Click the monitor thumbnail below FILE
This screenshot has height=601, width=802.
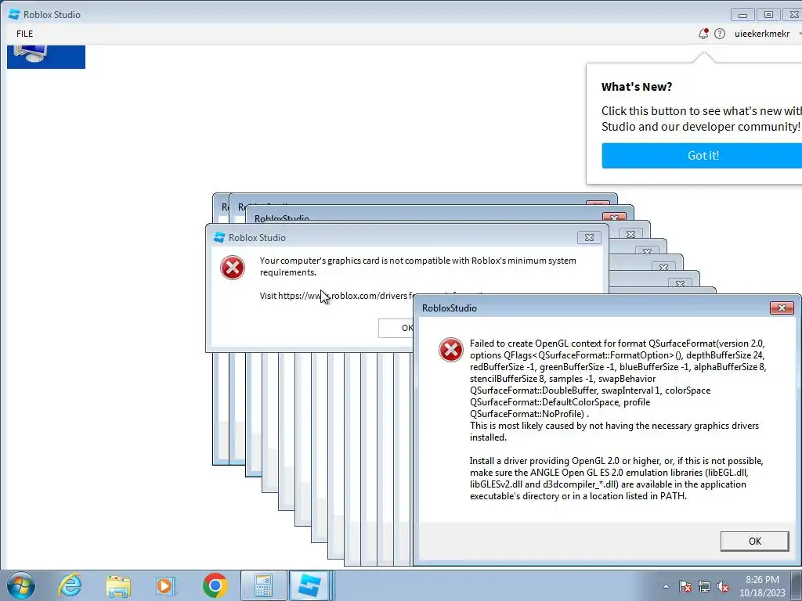click(x=46, y=56)
